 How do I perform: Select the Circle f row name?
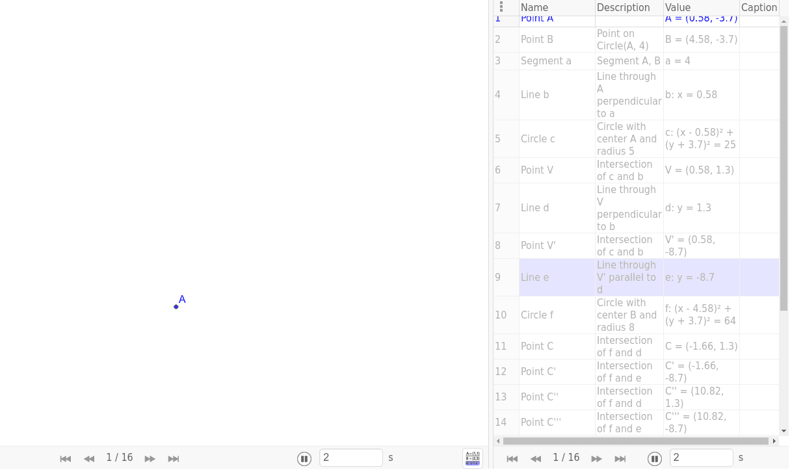pos(537,315)
